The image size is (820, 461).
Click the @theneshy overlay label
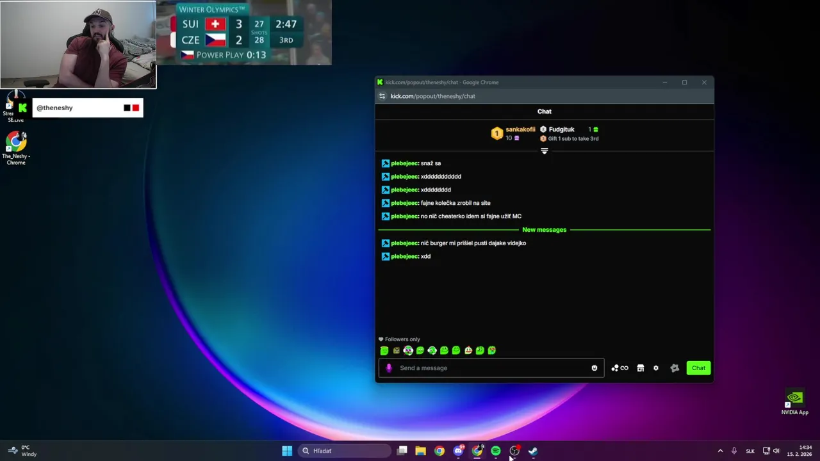click(54, 108)
